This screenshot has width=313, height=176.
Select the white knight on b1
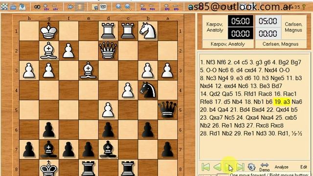tap(148, 31)
